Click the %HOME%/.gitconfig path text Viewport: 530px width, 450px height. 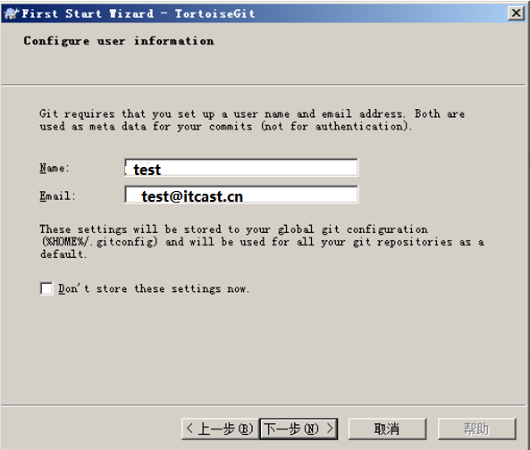click(x=99, y=242)
